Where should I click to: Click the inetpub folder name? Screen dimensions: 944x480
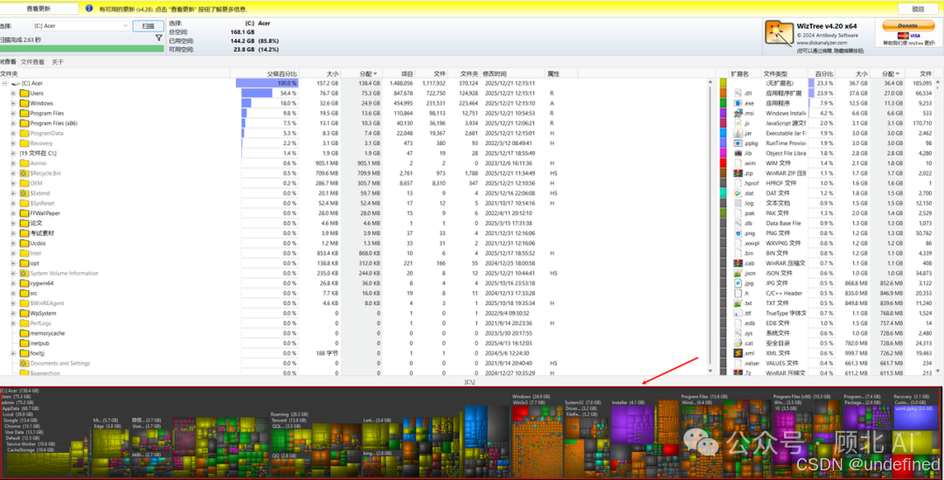39,344
